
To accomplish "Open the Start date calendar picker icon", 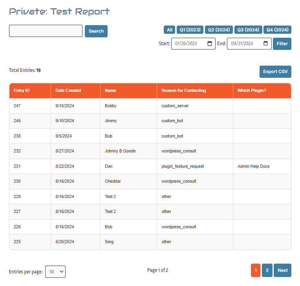I will click(210, 44).
